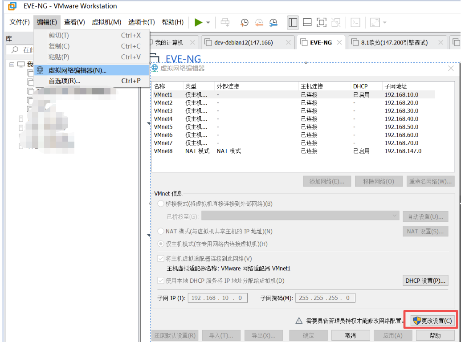Toggle 使用本地 DHCP 服务 checkbox
The image size is (461, 342).
160,281
